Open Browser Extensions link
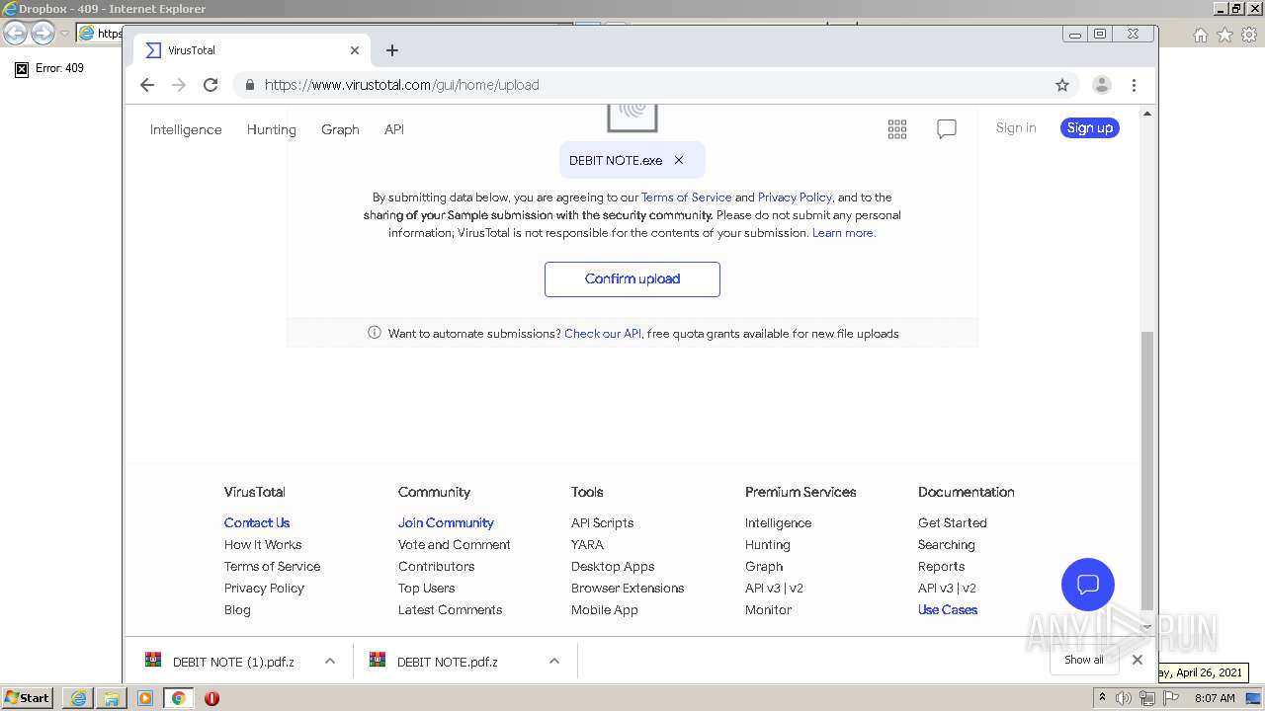Viewport: 1265px width, 711px height. [x=628, y=589]
